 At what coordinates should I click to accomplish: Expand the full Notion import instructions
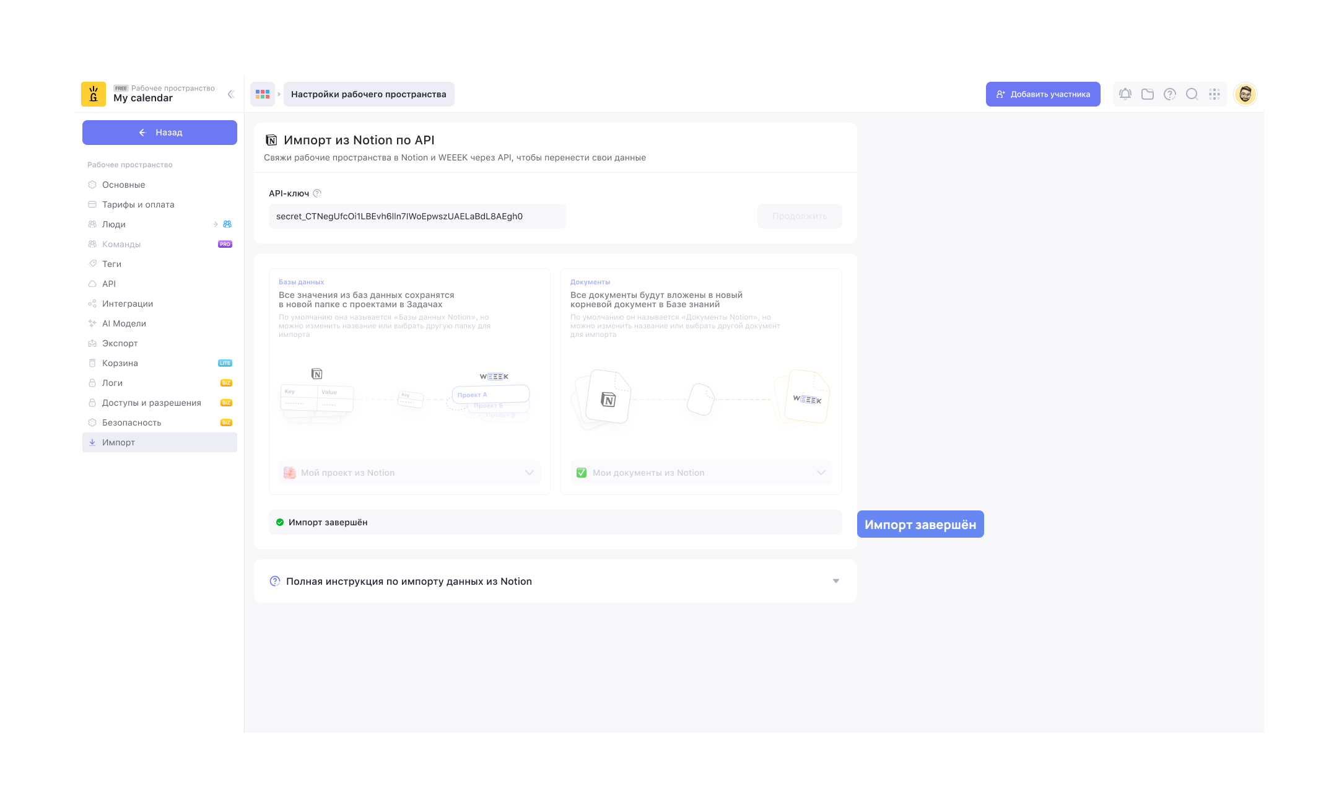click(555, 581)
